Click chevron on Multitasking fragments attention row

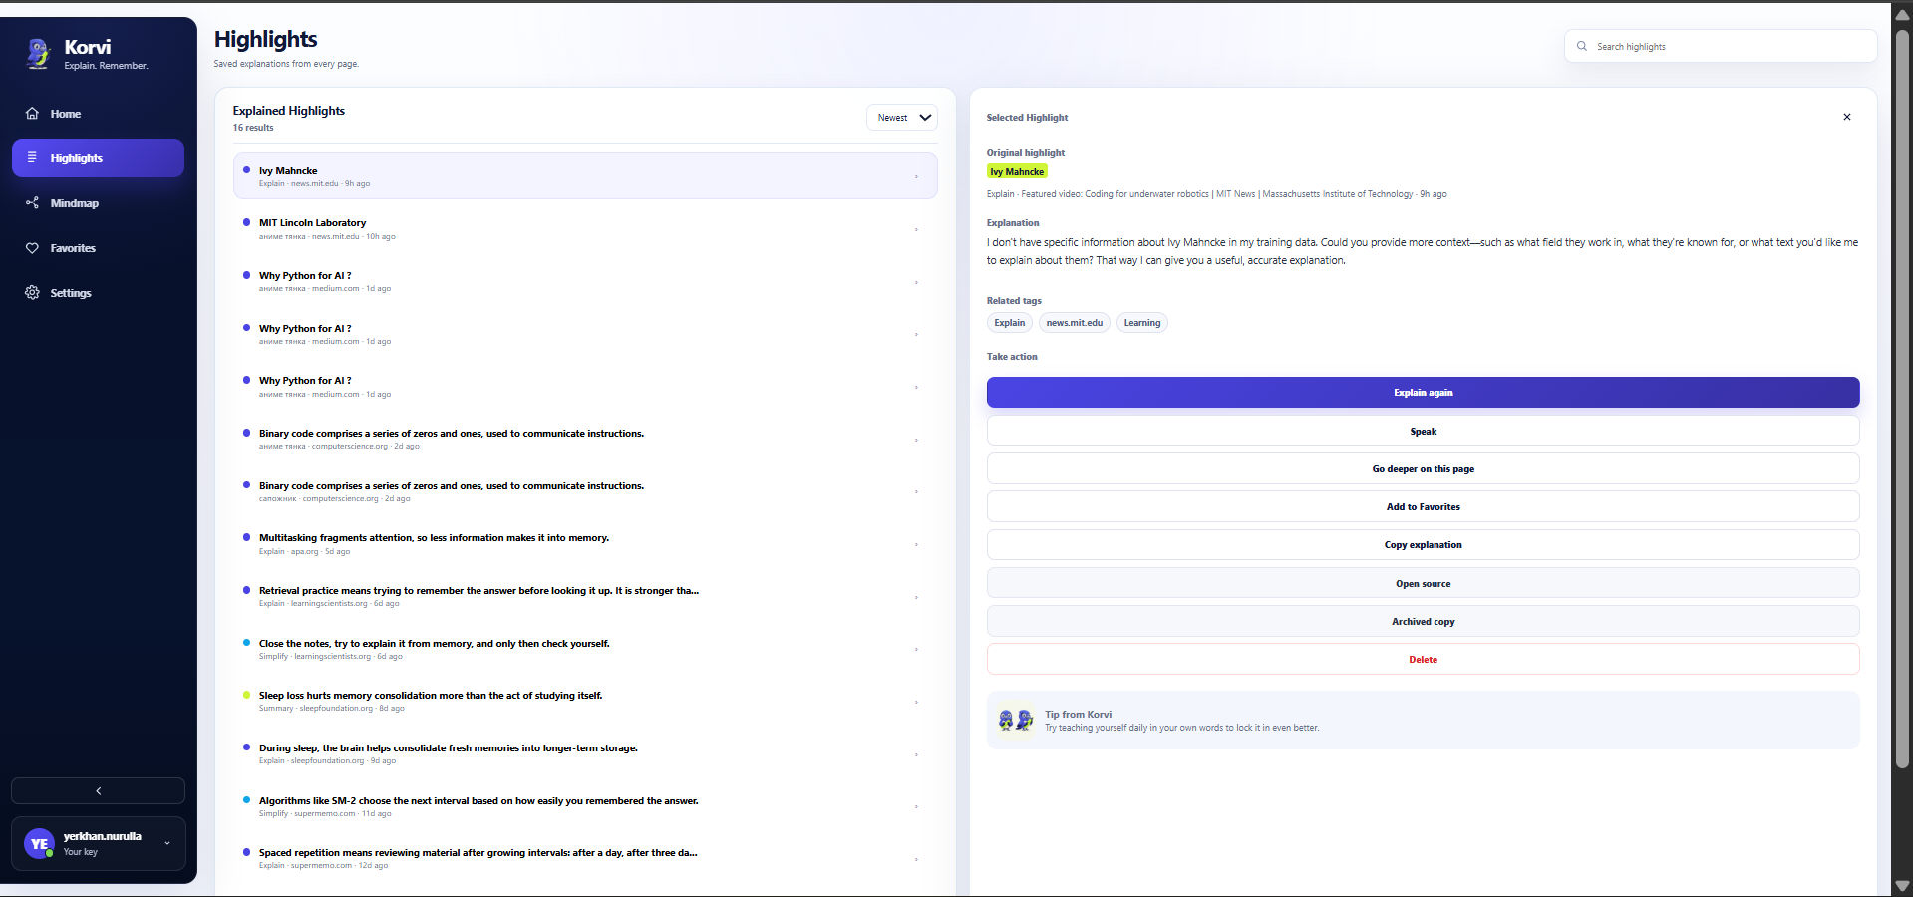coord(916,544)
